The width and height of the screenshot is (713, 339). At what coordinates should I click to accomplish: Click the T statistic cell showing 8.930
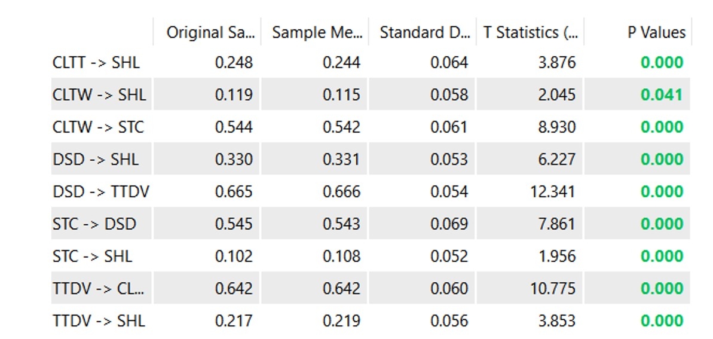click(556, 127)
